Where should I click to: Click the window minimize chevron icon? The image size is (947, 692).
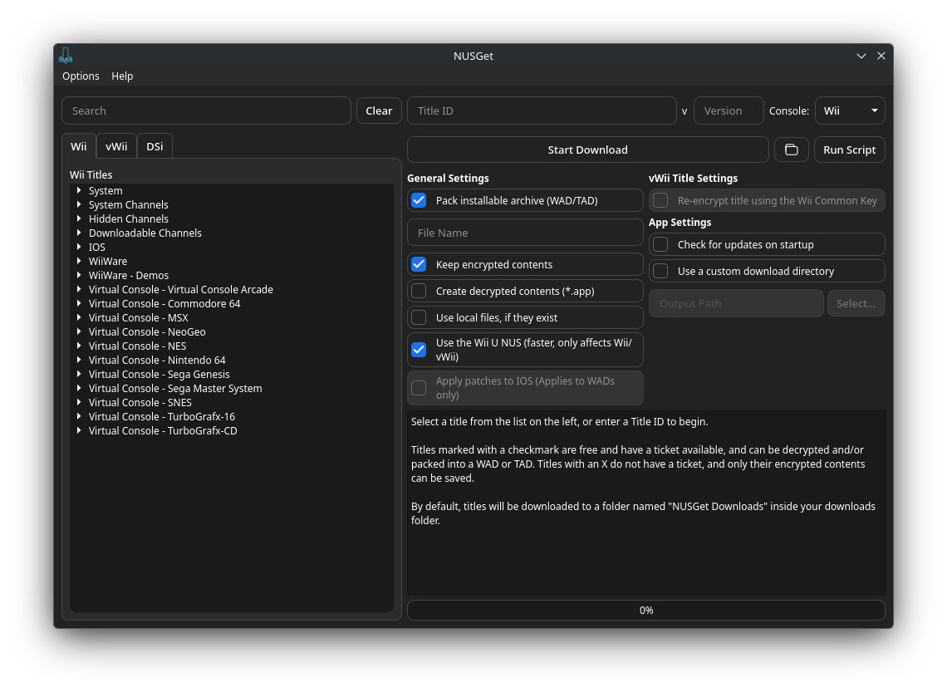click(861, 56)
